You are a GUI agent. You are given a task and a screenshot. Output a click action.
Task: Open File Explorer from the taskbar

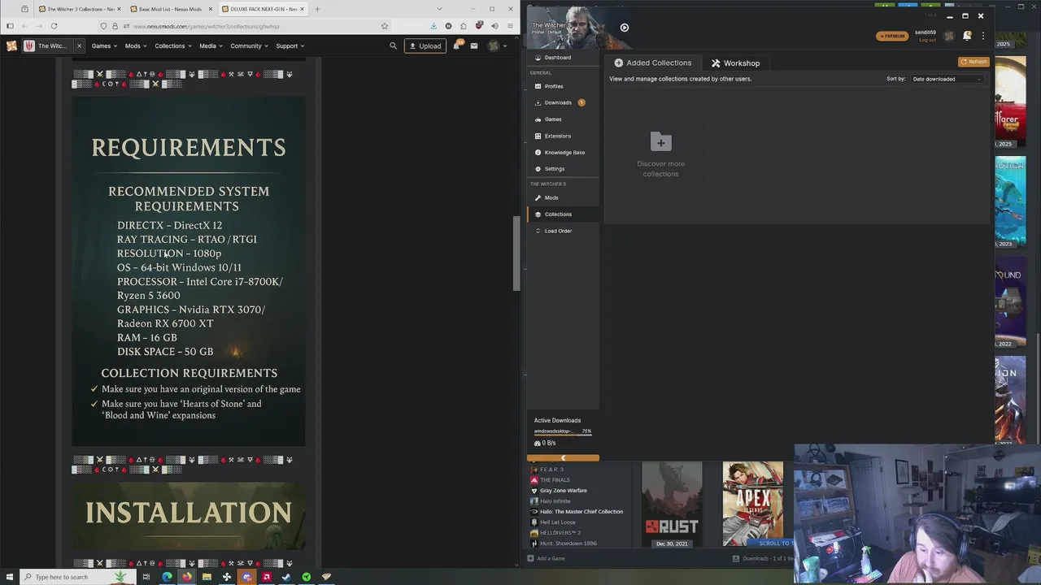click(207, 577)
